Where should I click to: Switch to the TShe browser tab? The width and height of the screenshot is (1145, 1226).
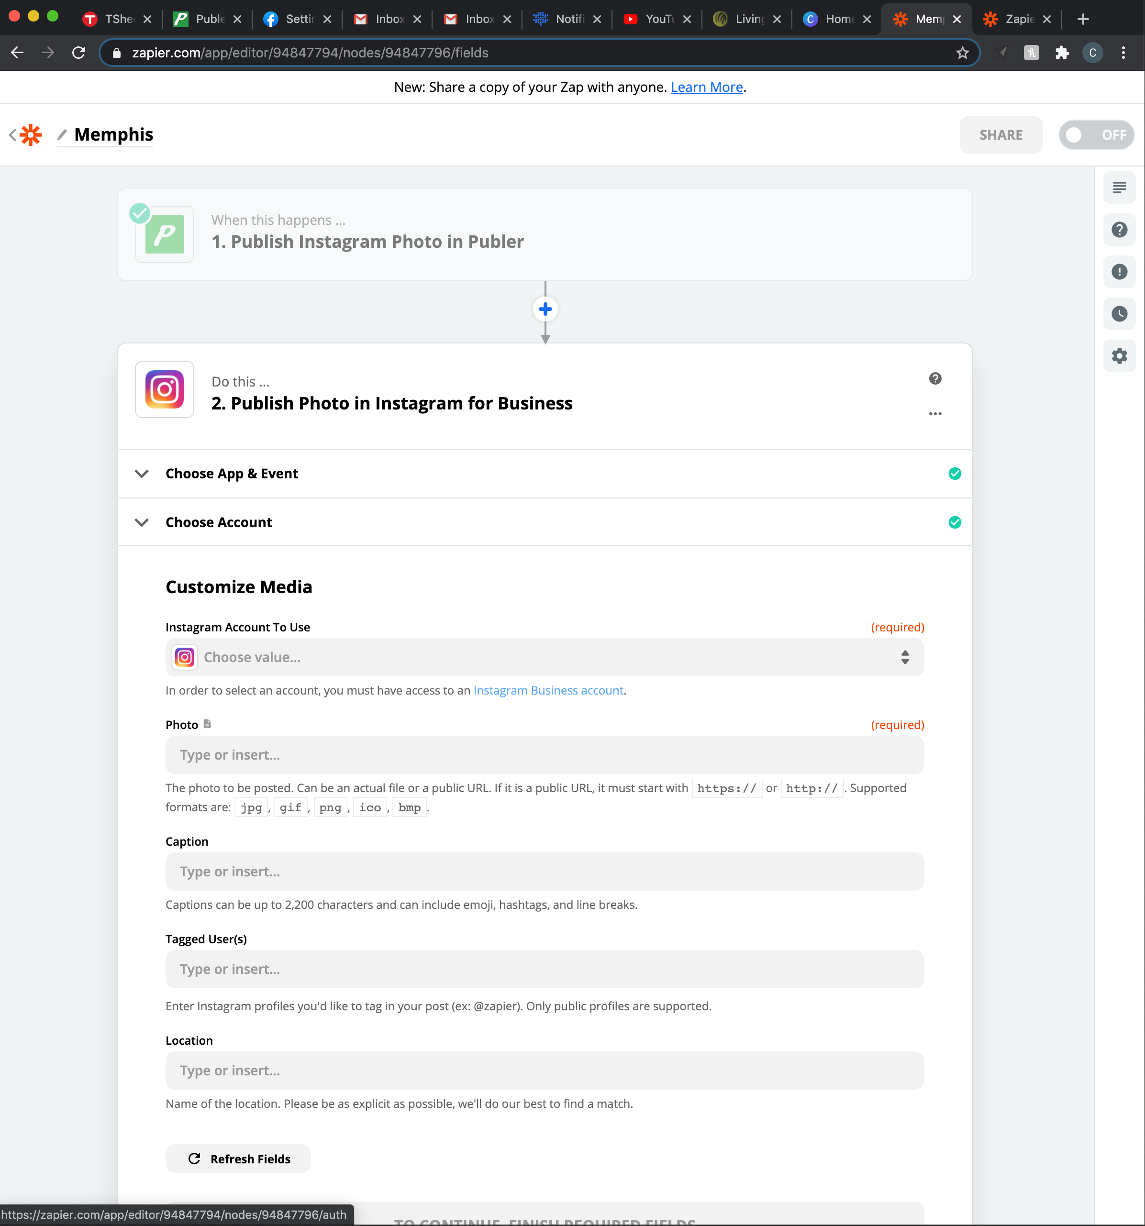[x=117, y=19]
